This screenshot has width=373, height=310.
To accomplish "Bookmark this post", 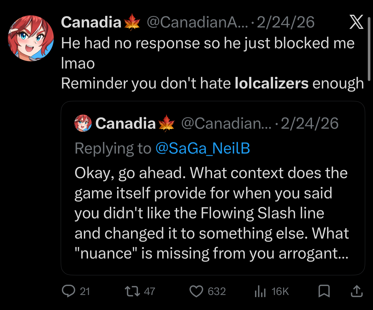I will click(x=324, y=291).
